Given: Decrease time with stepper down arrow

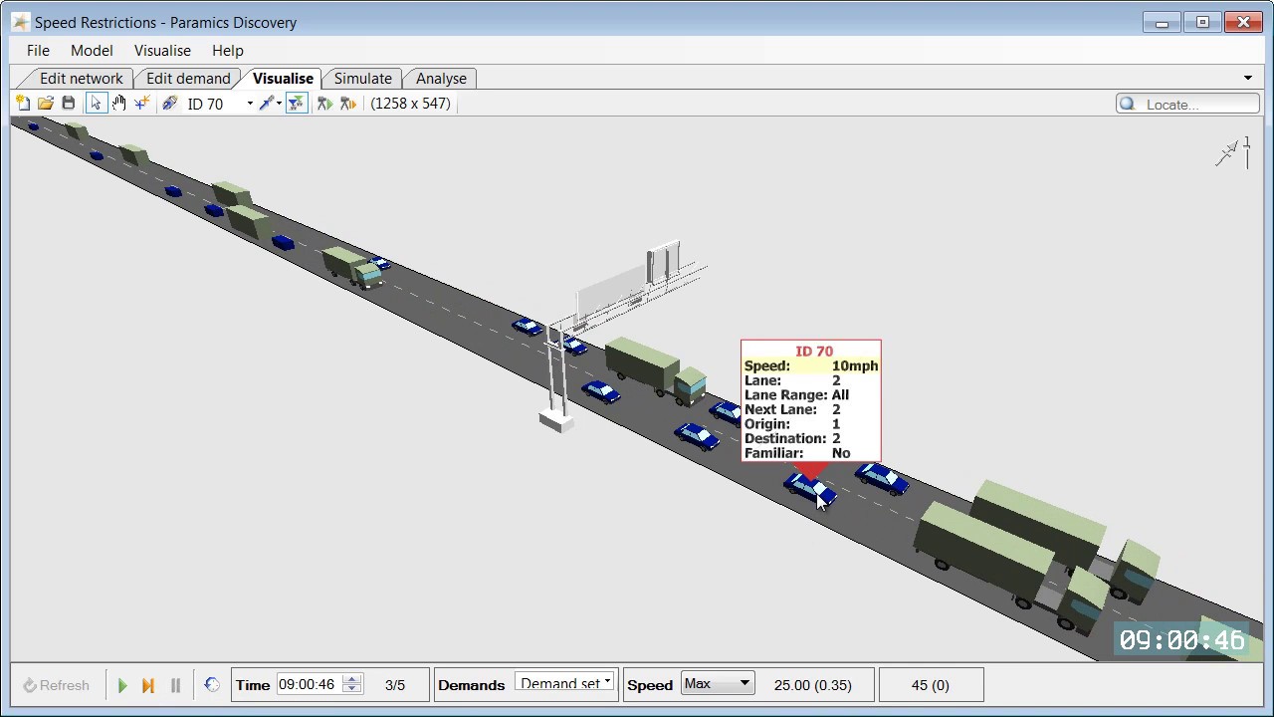Looking at the screenshot, I should point(351,689).
